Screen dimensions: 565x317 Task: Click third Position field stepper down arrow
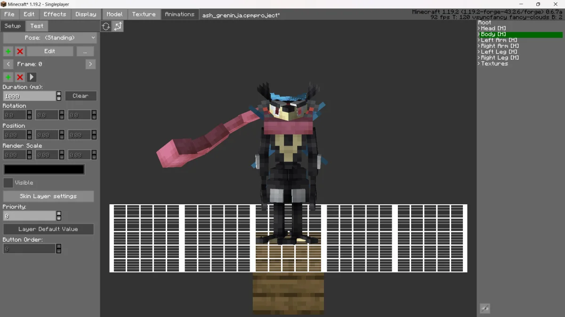(94, 137)
